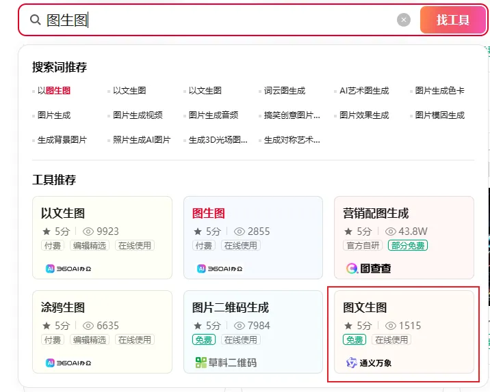Click eye view-count icon on 营销配图生成 card
The height and width of the screenshot is (392, 490).
pyautogui.click(x=391, y=232)
